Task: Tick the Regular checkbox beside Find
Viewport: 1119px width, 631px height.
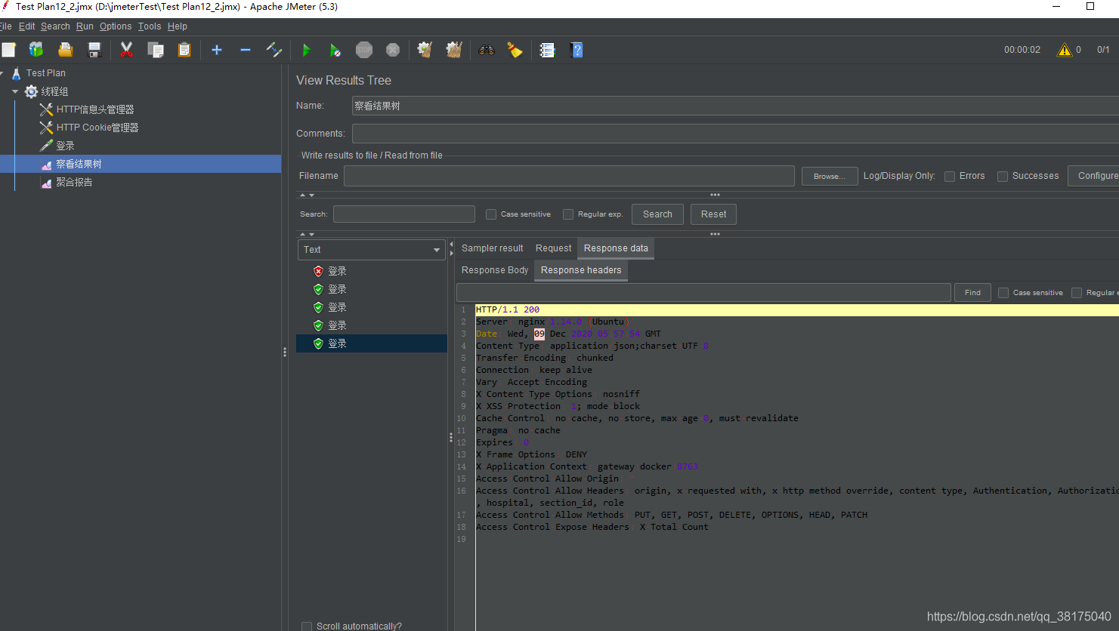Action: click(x=1077, y=293)
